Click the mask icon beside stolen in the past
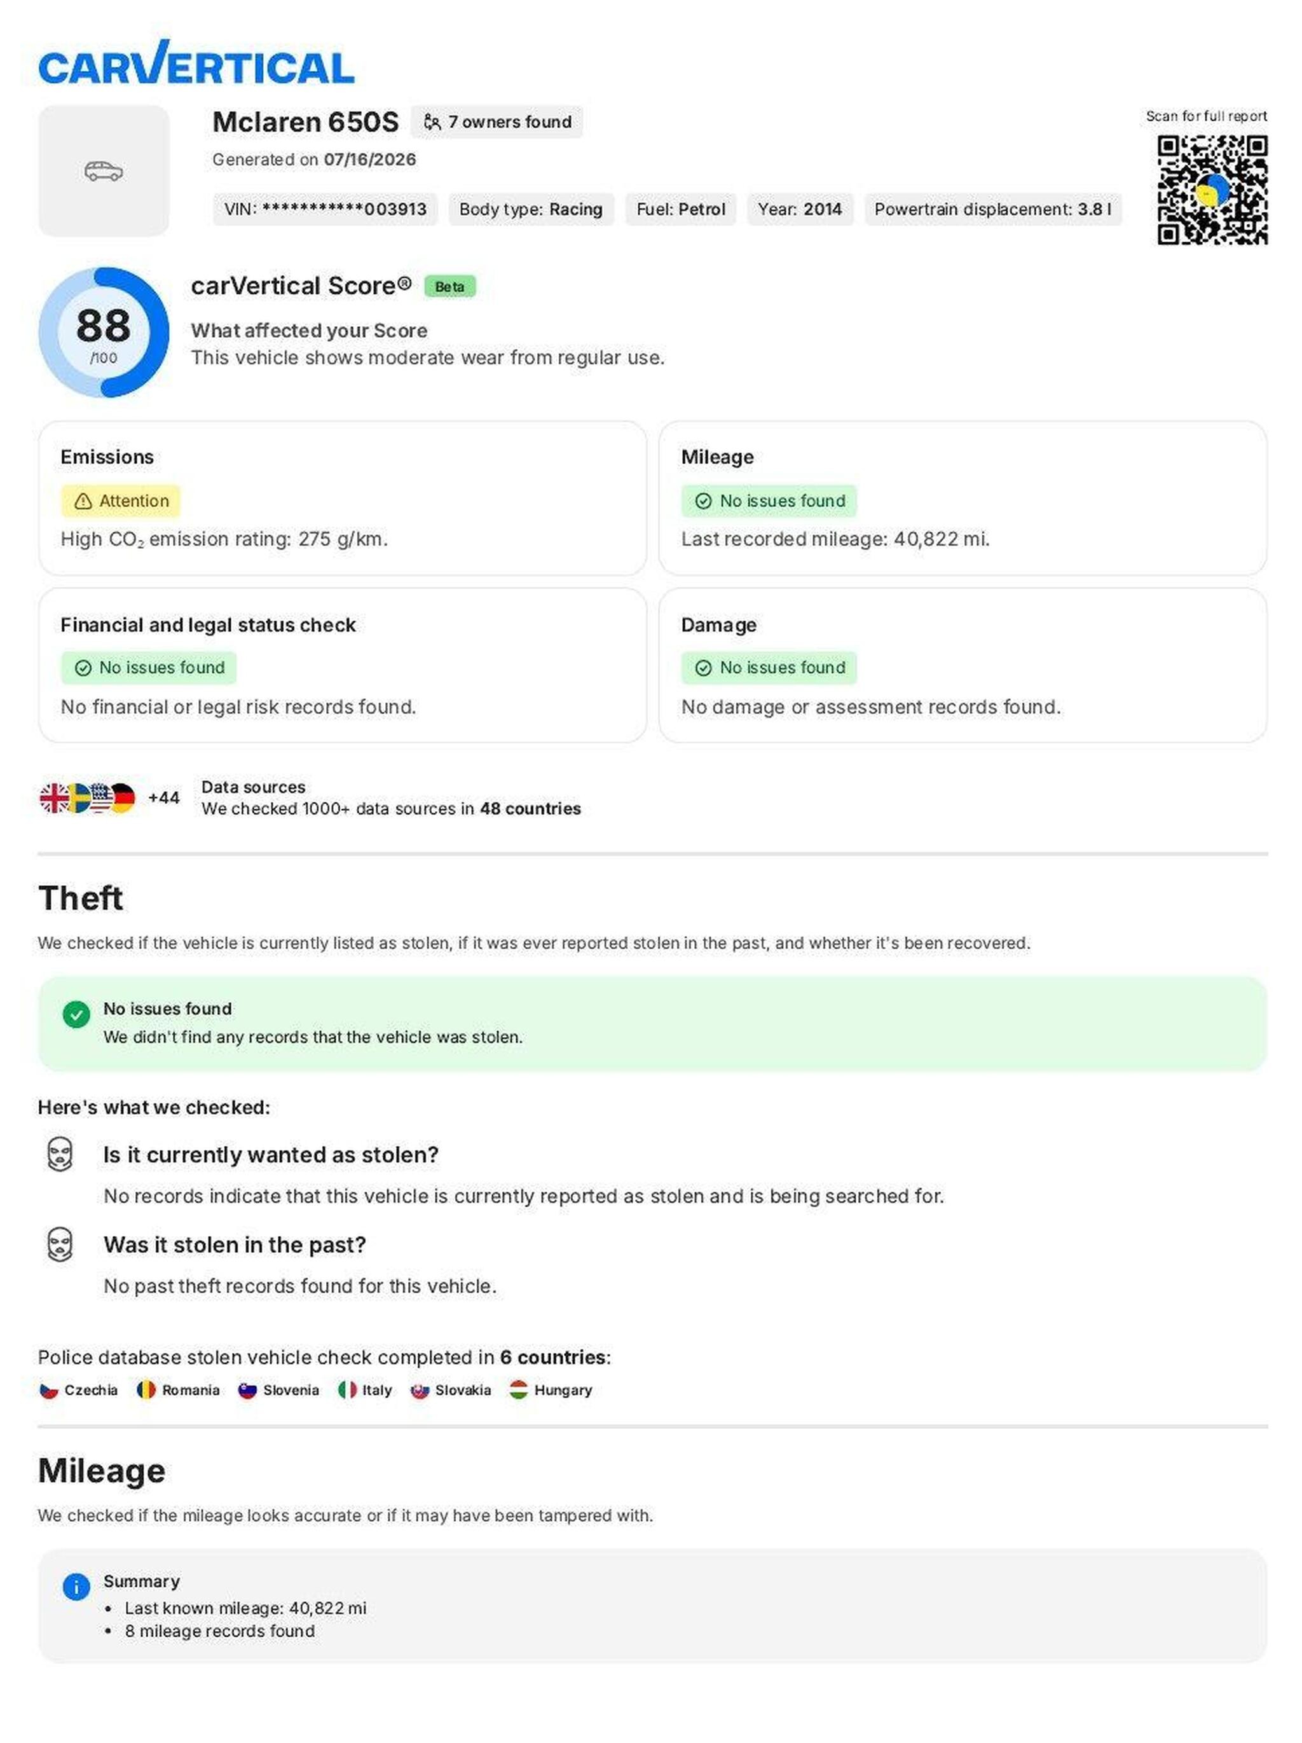This screenshot has width=1302, height=1743. pyautogui.click(x=60, y=1244)
